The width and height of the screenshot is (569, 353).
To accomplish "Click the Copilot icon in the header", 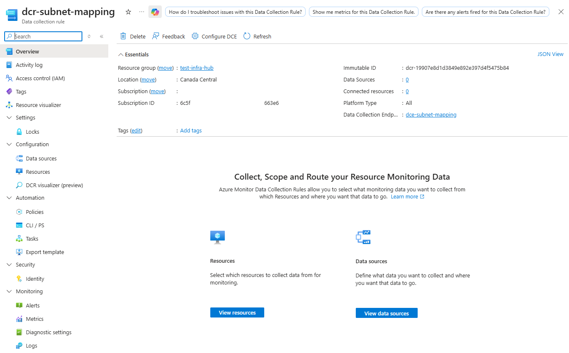I will coord(155,12).
